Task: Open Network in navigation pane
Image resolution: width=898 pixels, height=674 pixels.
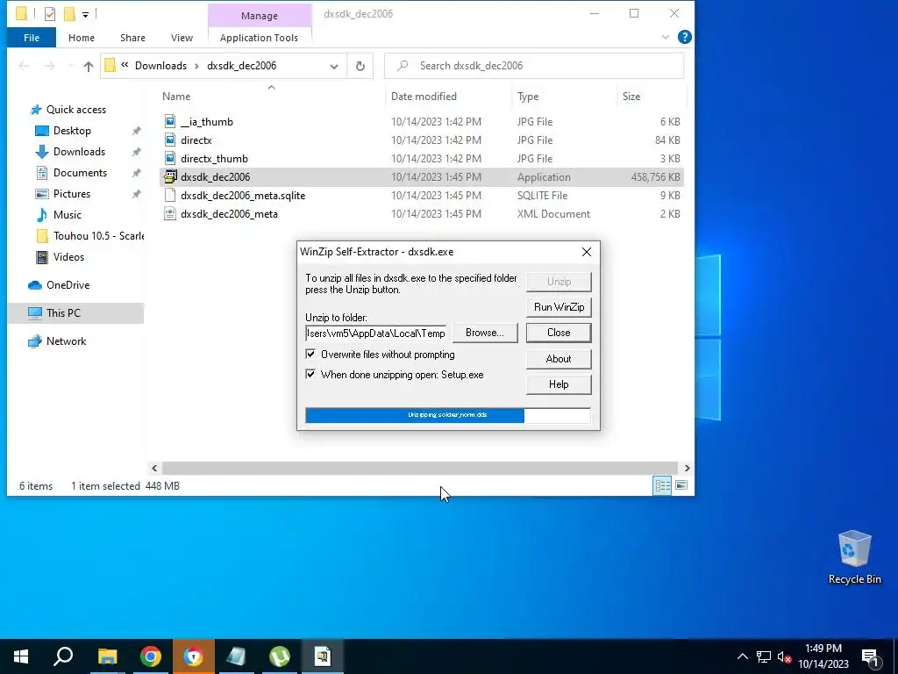Action: 66,341
